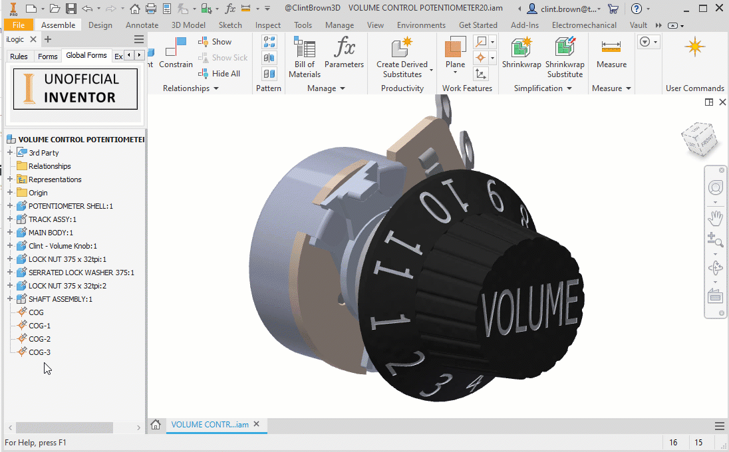
Task: Select the Pan hand navigation tool
Action: click(x=716, y=217)
